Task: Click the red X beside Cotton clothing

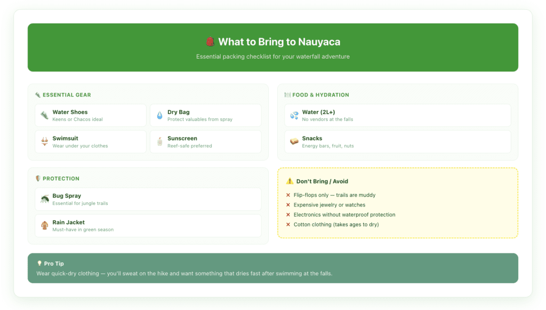Action: coord(288,225)
